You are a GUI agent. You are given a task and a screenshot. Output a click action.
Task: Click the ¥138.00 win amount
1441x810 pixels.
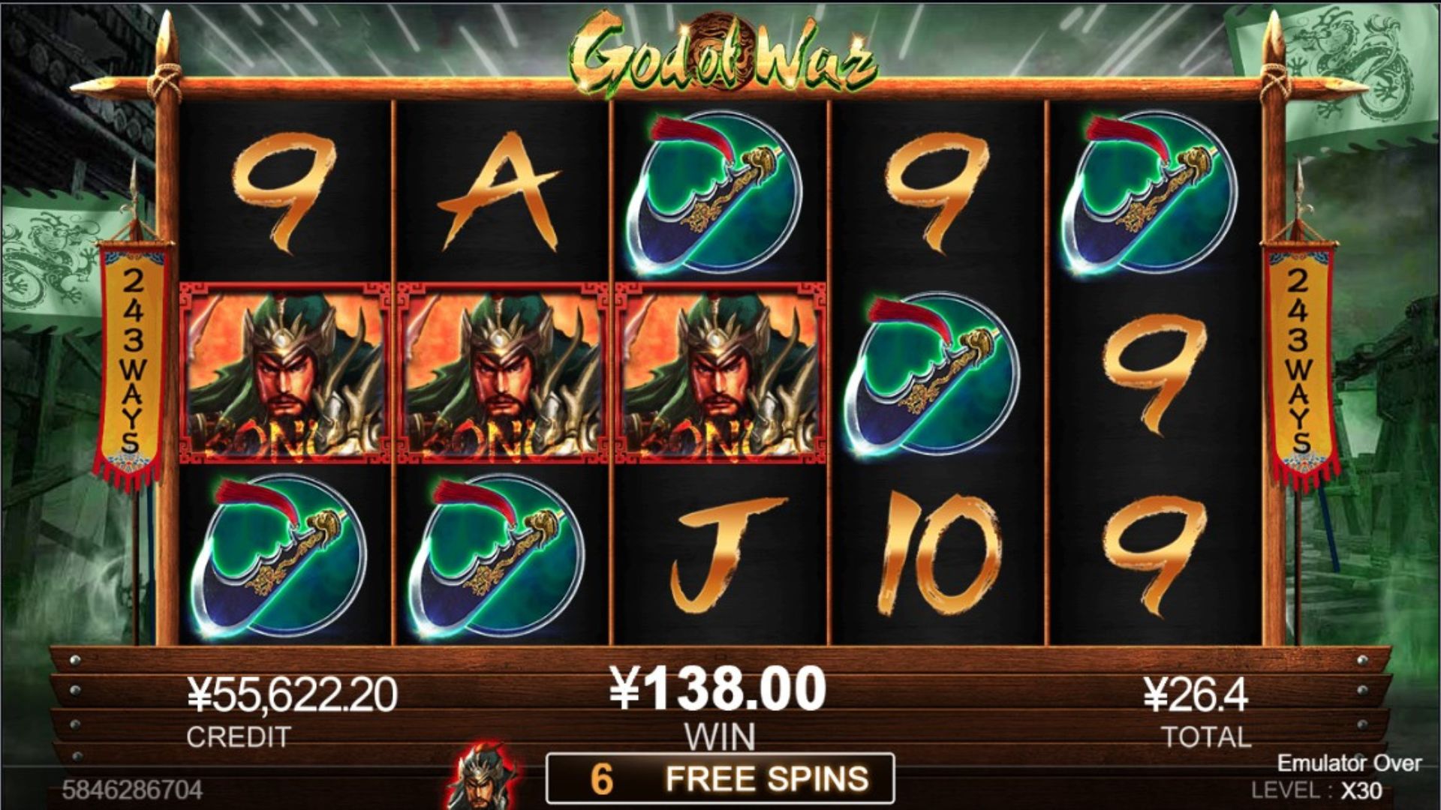(717, 689)
